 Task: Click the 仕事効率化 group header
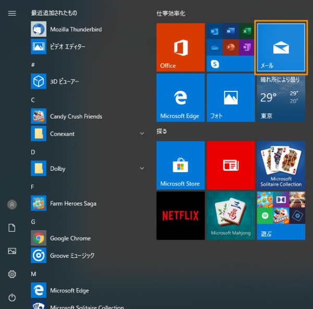(x=171, y=14)
